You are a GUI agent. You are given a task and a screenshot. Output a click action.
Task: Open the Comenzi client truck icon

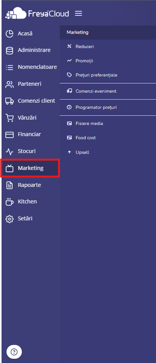pos(10,101)
